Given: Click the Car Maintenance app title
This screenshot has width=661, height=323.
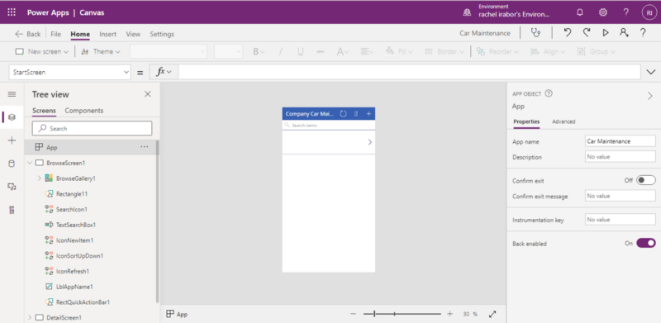Looking at the screenshot, I should click(485, 33).
